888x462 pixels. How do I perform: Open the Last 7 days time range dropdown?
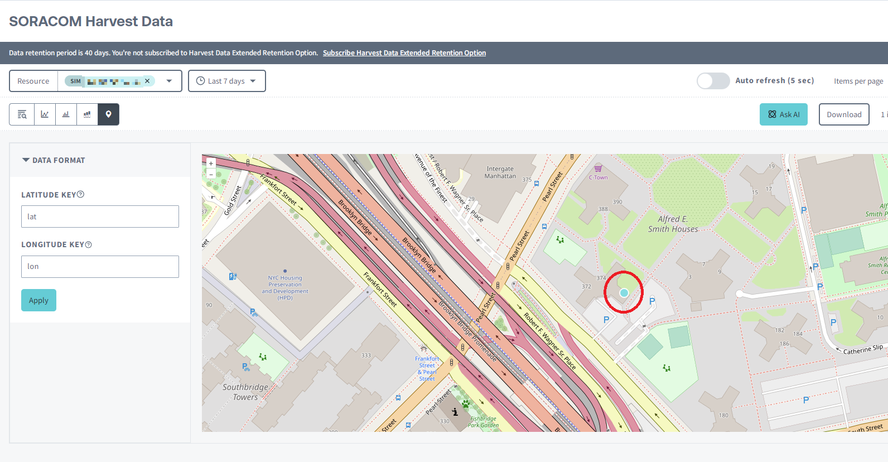point(226,81)
